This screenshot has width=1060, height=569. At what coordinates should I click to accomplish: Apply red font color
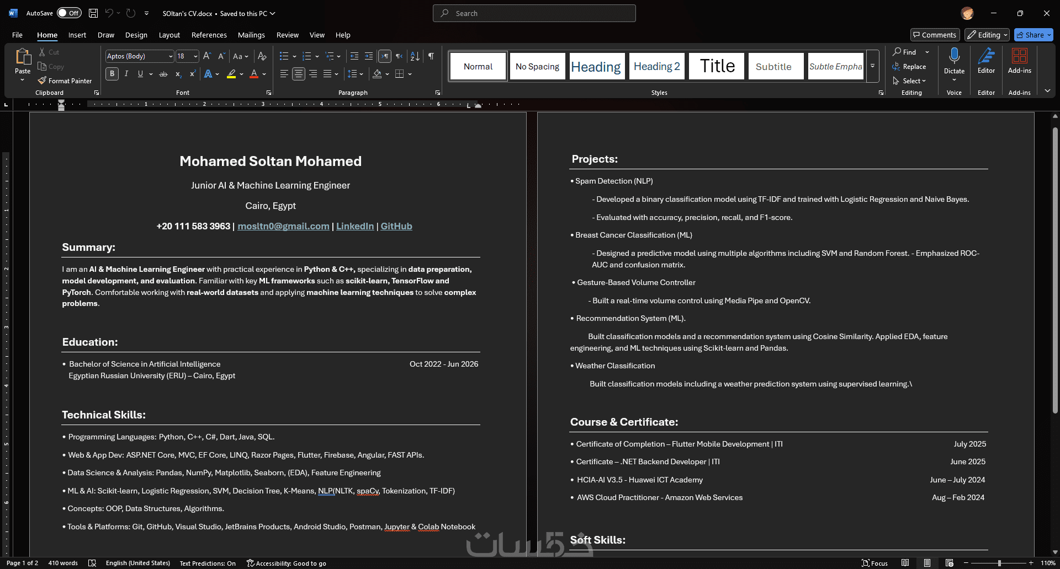(254, 74)
